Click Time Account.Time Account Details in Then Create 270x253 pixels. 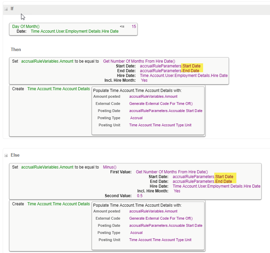pyautogui.click(x=59, y=89)
